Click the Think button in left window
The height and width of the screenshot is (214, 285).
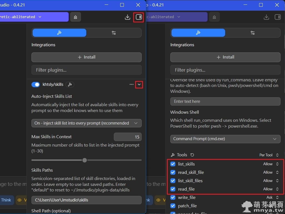click(6, 200)
